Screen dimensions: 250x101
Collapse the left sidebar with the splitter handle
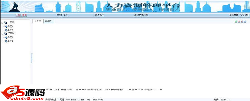pos(32,58)
